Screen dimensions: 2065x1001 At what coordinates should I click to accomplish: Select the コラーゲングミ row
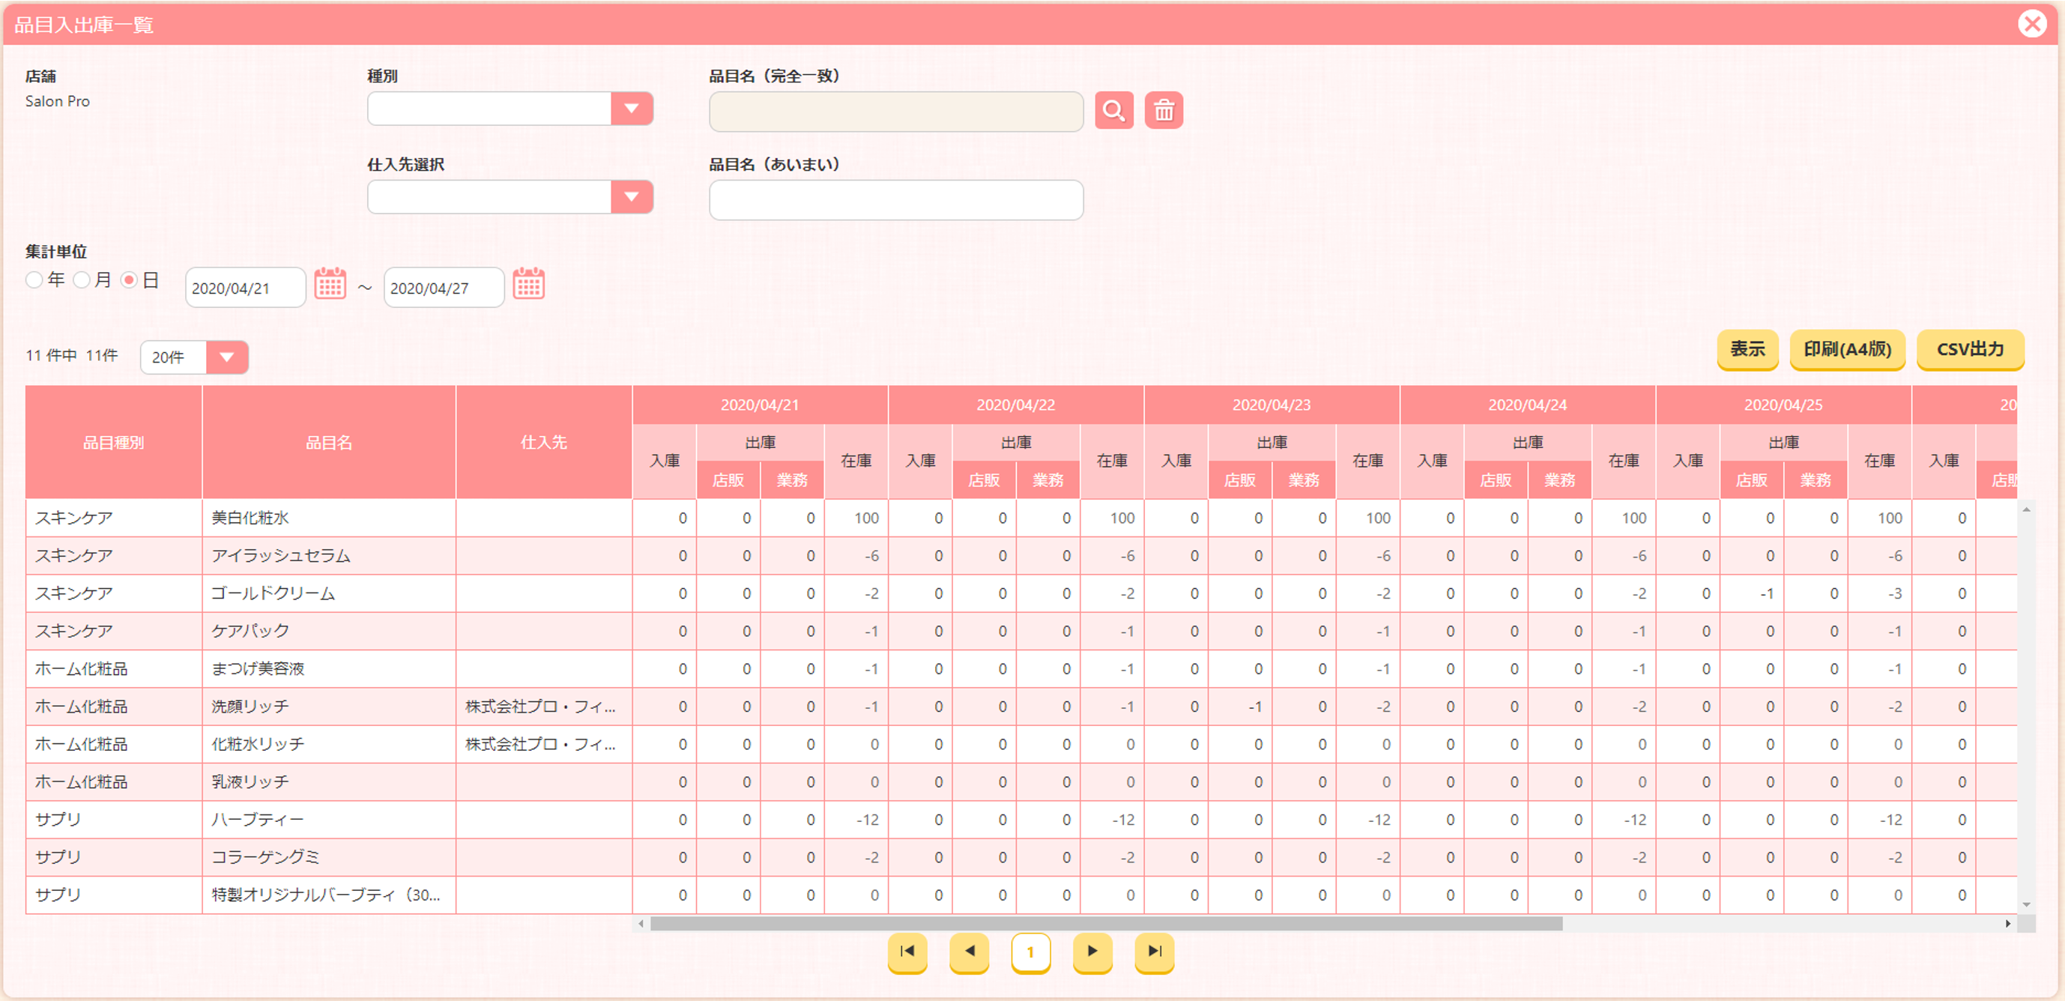[1021, 856]
